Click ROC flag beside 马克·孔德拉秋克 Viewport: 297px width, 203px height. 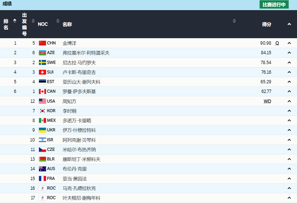[x=42, y=188]
